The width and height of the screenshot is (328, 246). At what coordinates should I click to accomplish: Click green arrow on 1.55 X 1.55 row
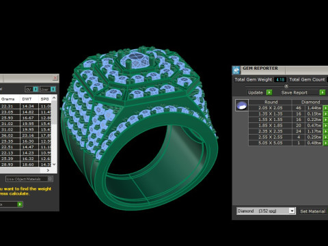click(326, 120)
